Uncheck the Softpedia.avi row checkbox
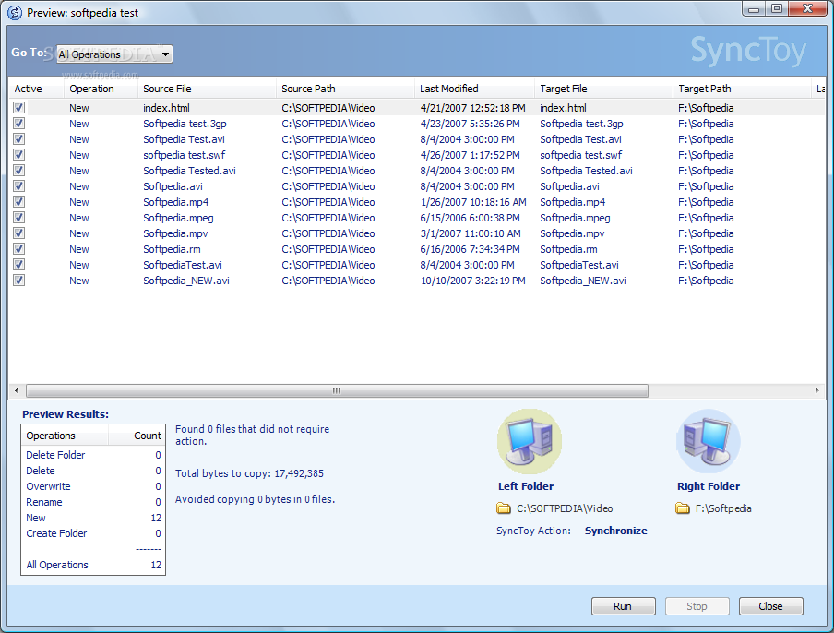This screenshot has height=633, width=834. tap(19, 186)
